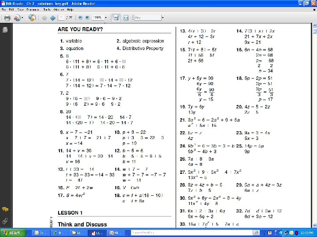Go to previous page with up arrow
Screen dimensions: 317x237
tap(44, 18)
